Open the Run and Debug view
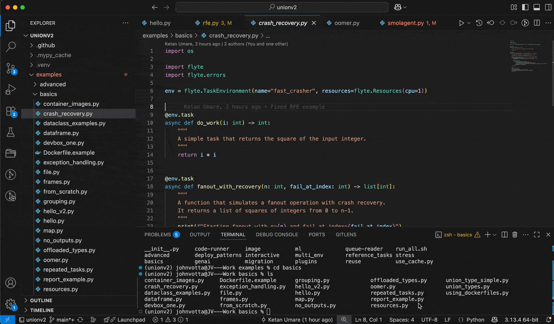The height and width of the screenshot is (324, 554). pos(11,89)
